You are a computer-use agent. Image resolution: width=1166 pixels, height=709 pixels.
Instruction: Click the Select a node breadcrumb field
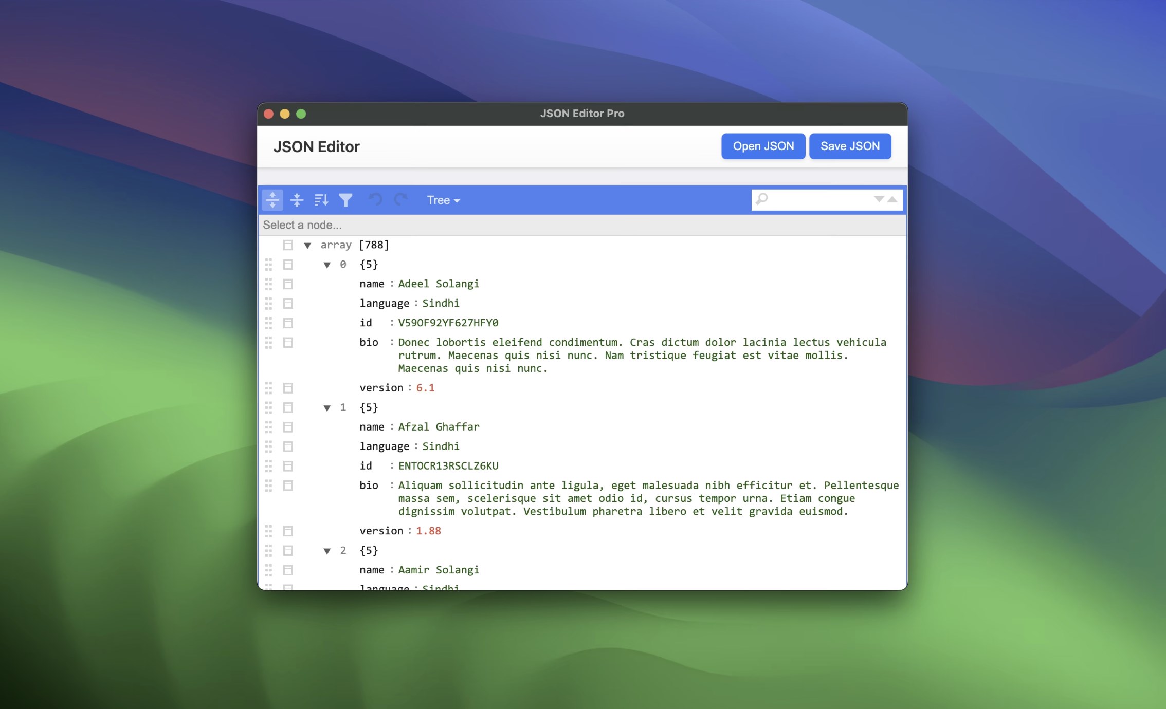(x=411, y=225)
